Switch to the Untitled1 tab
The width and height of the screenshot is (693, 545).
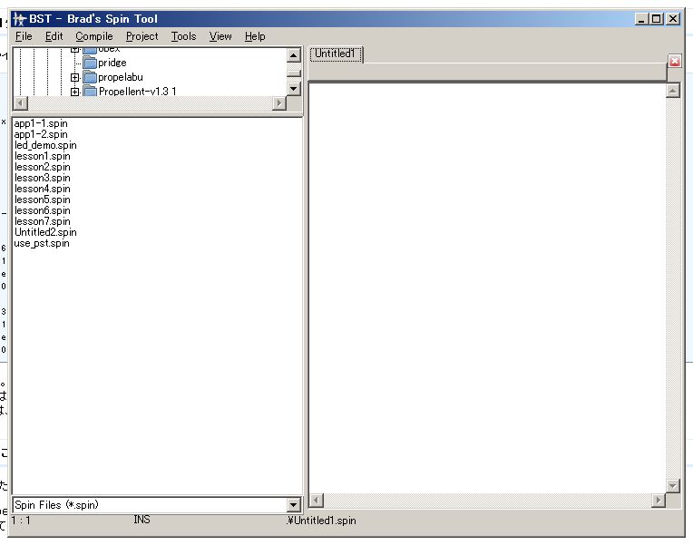(x=337, y=54)
